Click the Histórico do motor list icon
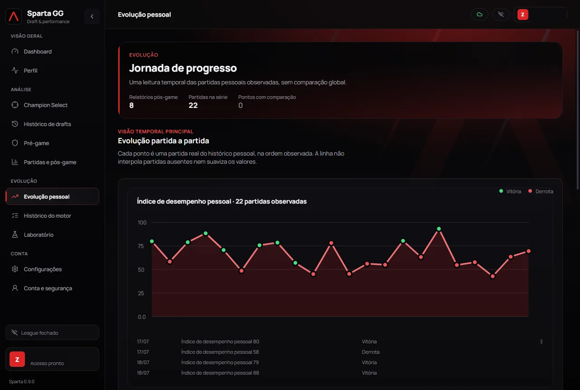The height and width of the screenshot is (390, 580). click(15, 216)
